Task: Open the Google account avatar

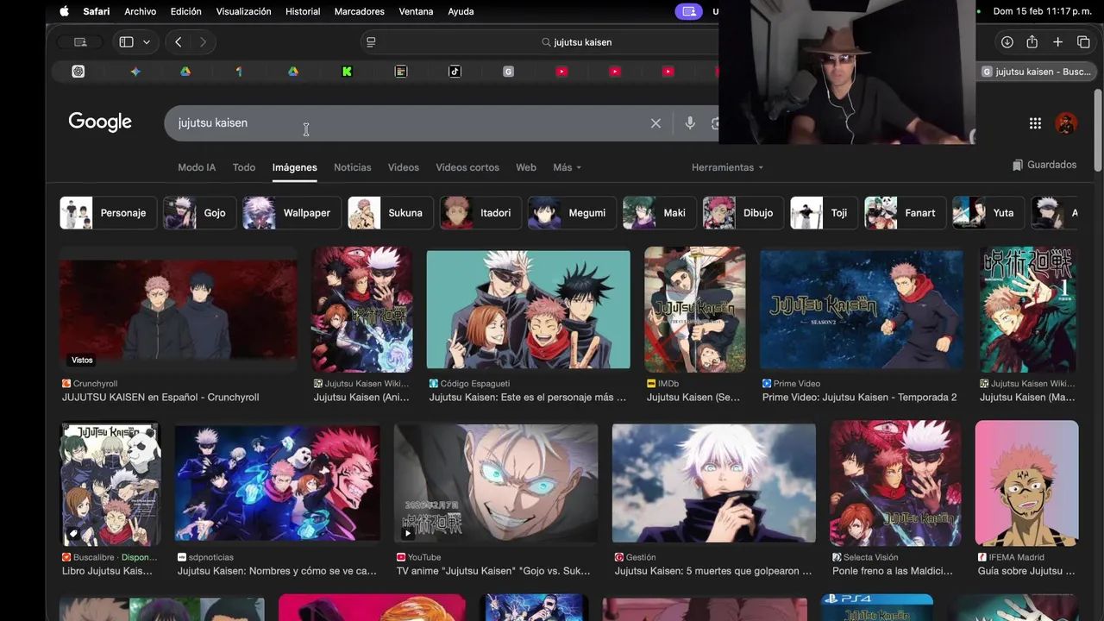Action: point(1066,123)
